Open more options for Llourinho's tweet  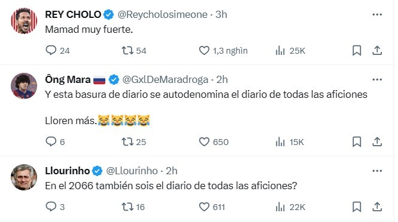(377, 171)
